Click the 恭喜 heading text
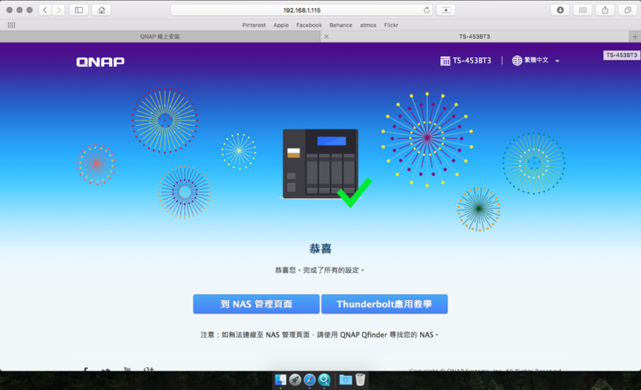This screenshot has width=641, height=390. point(320,248)
